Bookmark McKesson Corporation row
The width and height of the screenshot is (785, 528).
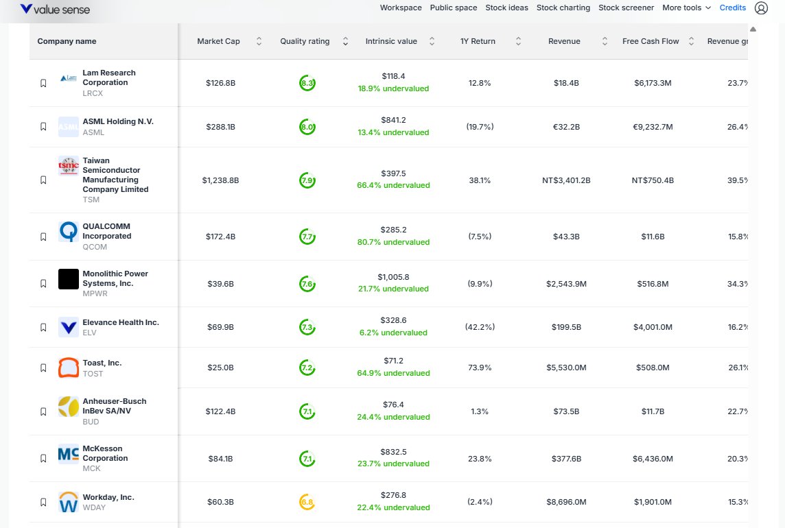coord(43,459)
